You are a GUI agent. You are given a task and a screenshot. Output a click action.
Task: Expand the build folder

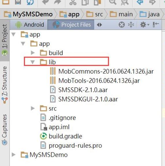click(x=33, y=53)
